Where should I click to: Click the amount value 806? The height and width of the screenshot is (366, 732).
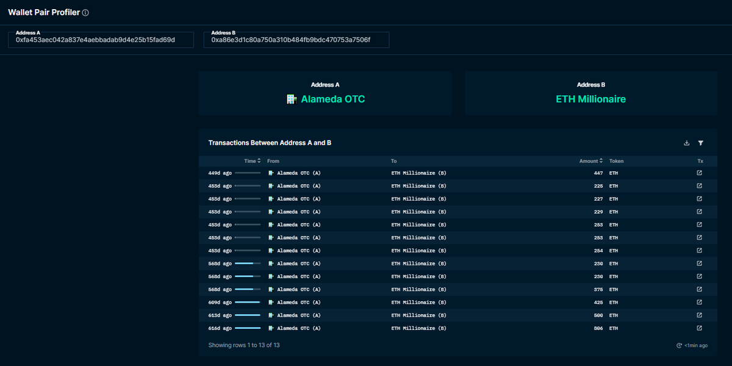click(598, 328)
